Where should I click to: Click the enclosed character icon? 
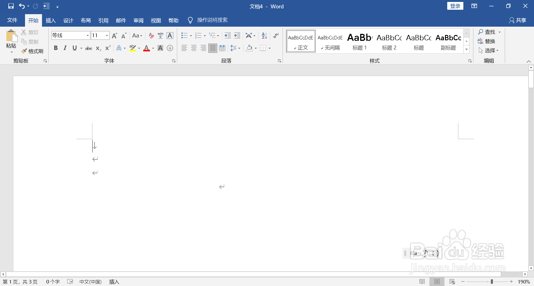tap(170, 48)
